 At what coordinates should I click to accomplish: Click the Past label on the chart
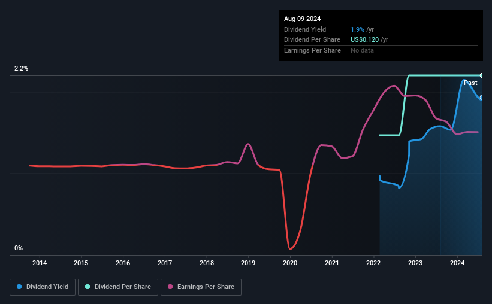pos(470,83)
